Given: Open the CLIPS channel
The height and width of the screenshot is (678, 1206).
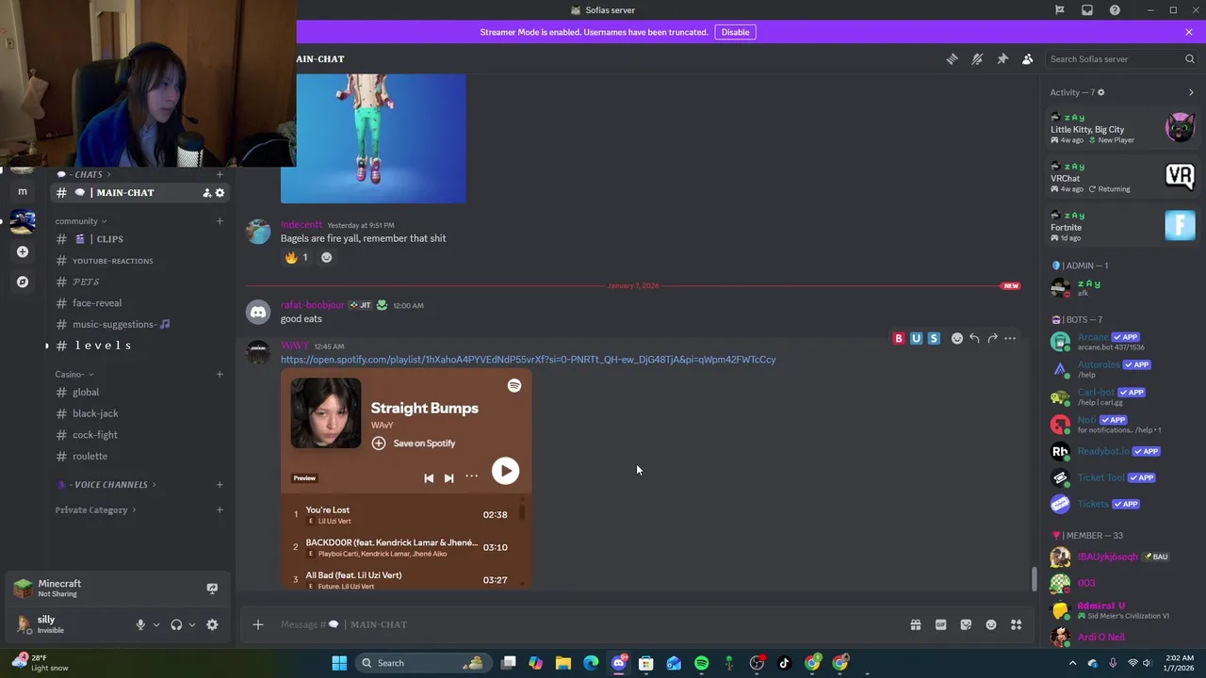Looking at the screenshot, I should click(139, 239).
